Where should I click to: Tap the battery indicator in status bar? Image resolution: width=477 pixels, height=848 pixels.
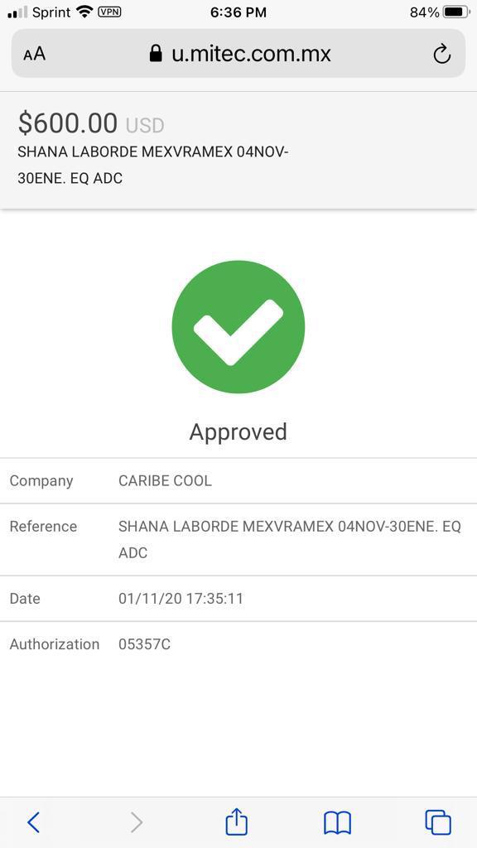pyautogui.click(x=456, y=12)
